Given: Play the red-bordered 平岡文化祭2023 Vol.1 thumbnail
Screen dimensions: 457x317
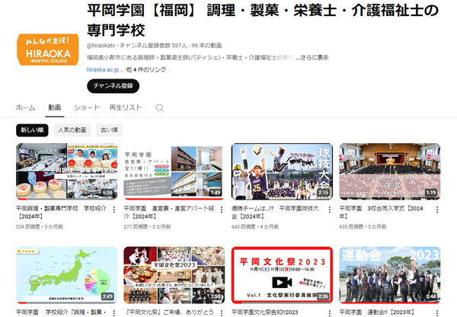Looking at the screenshot, I should [282, 275].
